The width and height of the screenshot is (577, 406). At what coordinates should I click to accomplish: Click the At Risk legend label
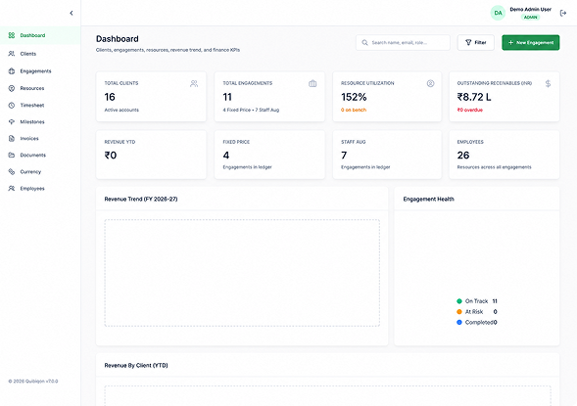474,311
